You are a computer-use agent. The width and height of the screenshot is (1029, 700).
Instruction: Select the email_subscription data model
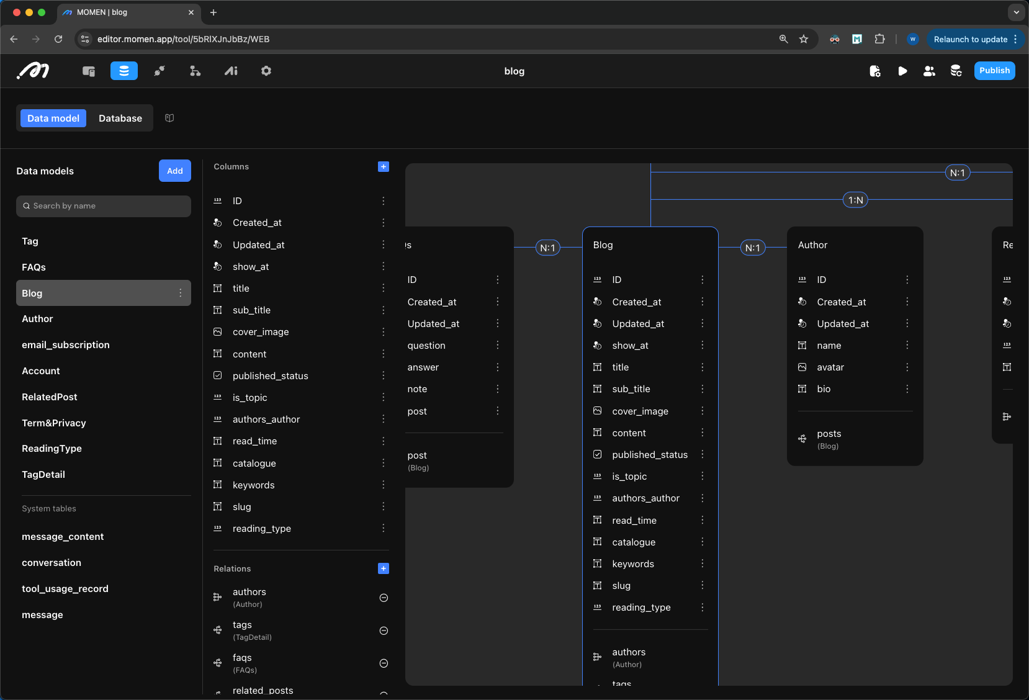tap(104, 345)
